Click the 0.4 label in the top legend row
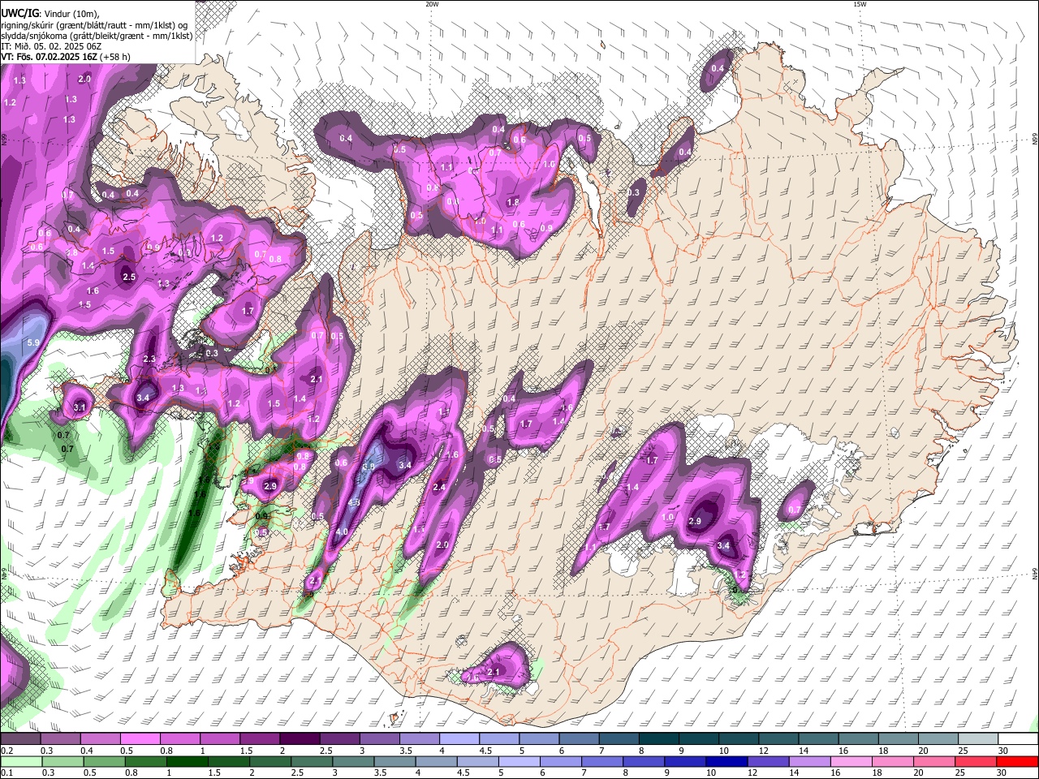 click(x=87, y=751)
